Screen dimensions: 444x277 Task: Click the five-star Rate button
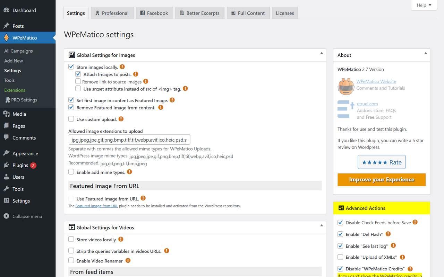click(382, 162)
